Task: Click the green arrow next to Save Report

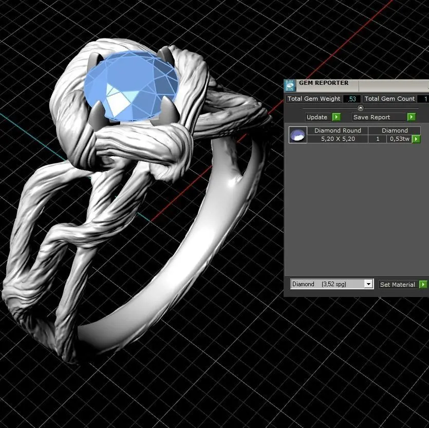Action: point(411,117)
